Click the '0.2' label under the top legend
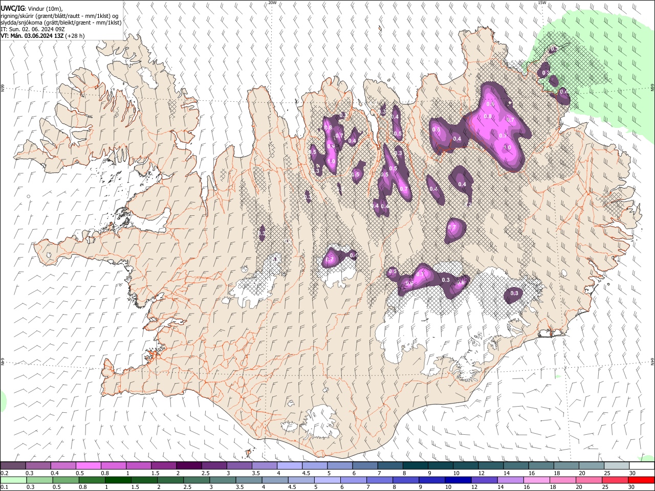 click(4, 473)
